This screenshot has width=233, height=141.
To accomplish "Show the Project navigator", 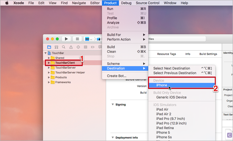I will click(x=49, y=47).
